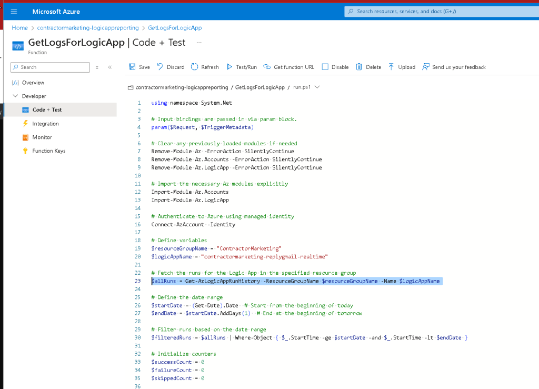539x389 pixels.
Task: Collapse the Developer section
Action: pyautogui.click(x=15, y=96)
